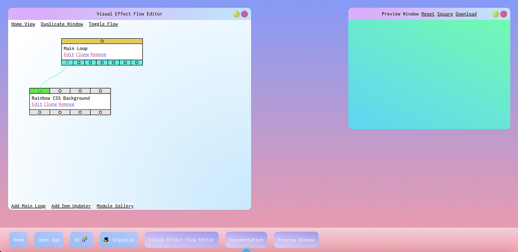Viewport: 518px width, 252px height.
Task: Click the second top port on Rainbow CSS Background
Action: [x=60, y=90]
